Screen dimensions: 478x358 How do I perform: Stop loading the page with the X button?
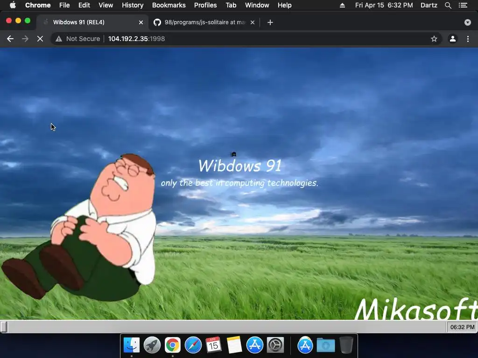[x=40, y=39]
